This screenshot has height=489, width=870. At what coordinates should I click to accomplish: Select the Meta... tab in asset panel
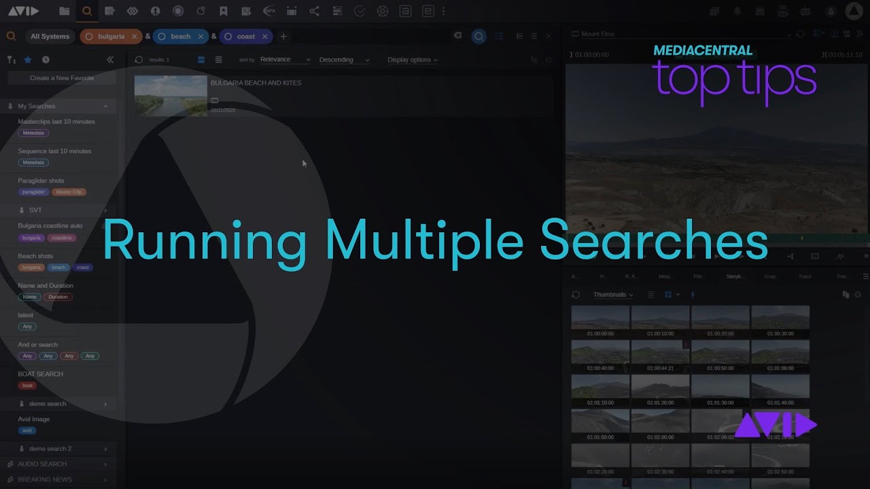click(665, 276)
